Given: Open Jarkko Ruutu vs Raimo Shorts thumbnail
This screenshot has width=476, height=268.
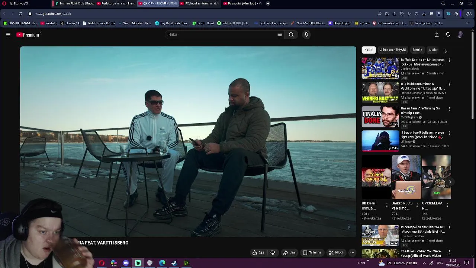Looking at the screenshot, I should pyautogui.click(x=406, y=177).
